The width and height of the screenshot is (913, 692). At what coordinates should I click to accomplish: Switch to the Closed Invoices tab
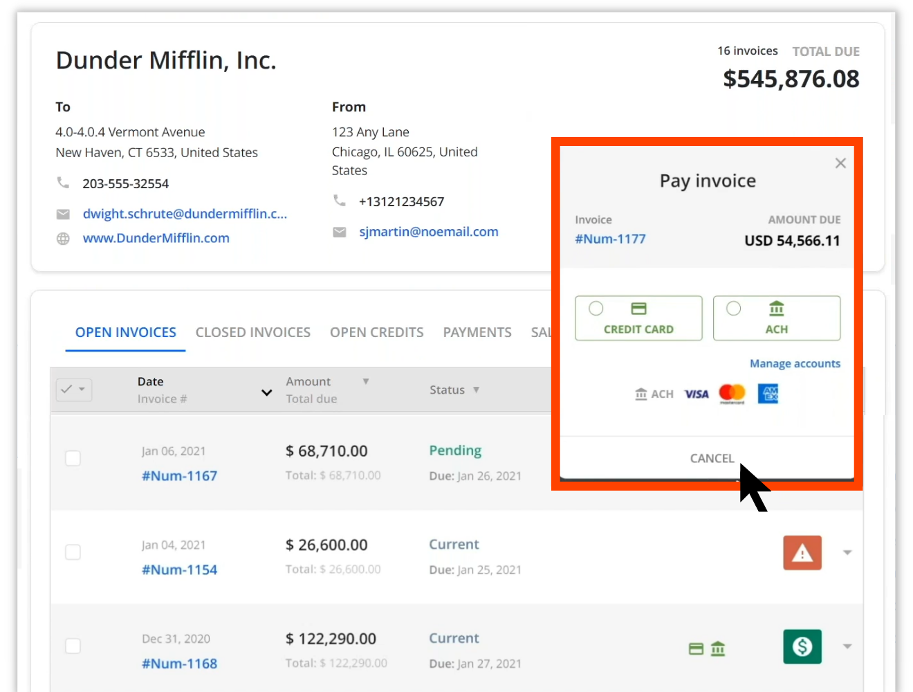coord(253,332)
